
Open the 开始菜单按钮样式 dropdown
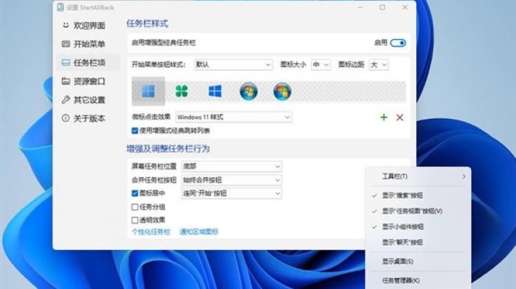click(x=233, y=65)
